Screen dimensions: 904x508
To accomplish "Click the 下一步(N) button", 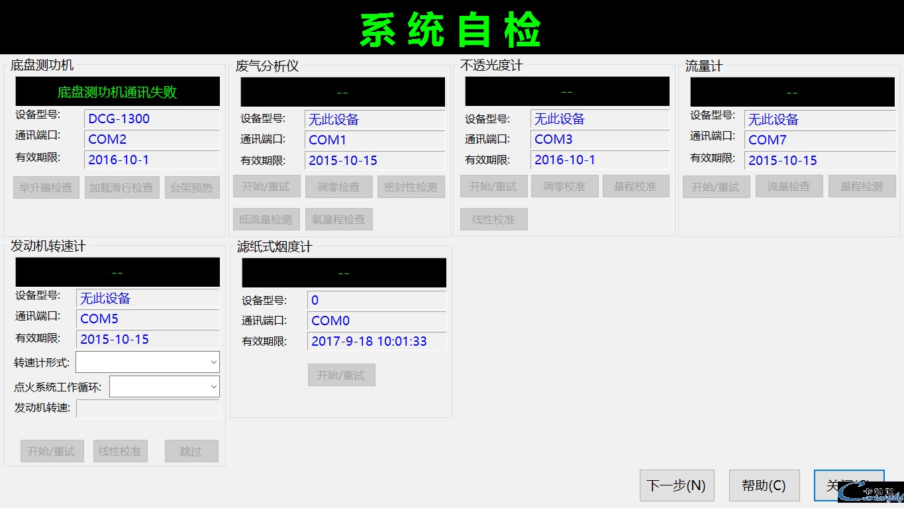I will pos(676,485).
